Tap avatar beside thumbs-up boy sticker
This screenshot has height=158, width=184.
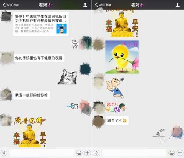tap(99, 81)
